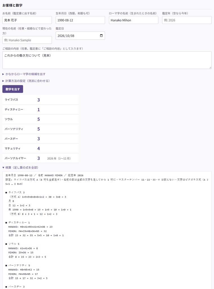214x289 pixels.
Task: Click the ■ ディスティニー 1 heading in the 検算 log
Action: (17, 222)
